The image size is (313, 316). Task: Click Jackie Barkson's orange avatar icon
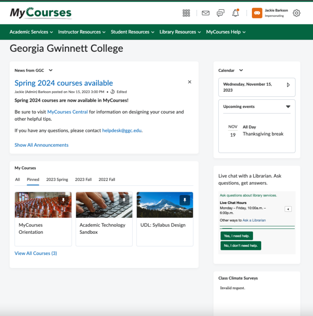(x=257, y=13)
